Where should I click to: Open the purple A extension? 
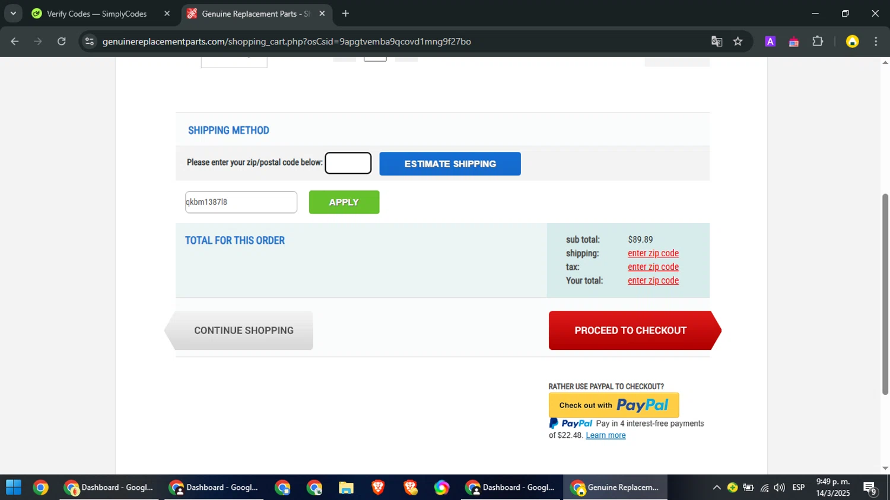(770, 42)
